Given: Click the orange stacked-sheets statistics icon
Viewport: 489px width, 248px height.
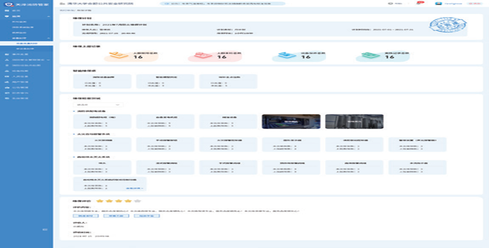Looking at the screenshot, I should coord(118,55).
